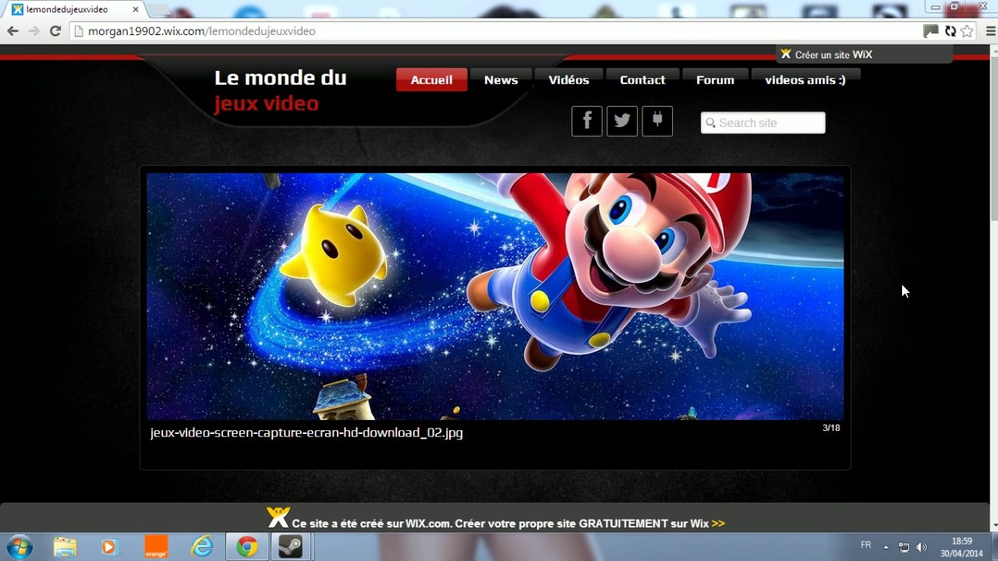Open the Vidéos page

pos(569,79)
